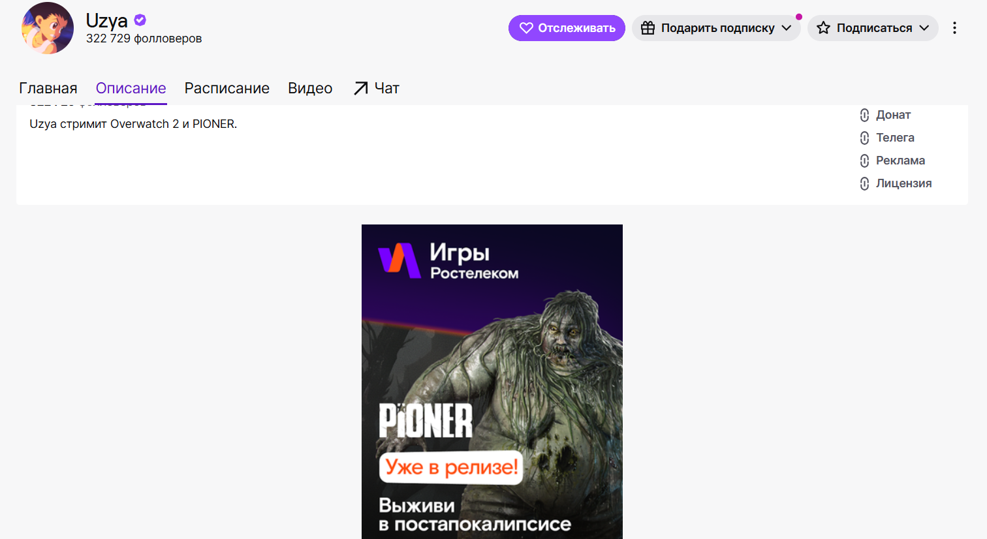Click the verified badge next to Uzya
The width and height of the screenshot is (987, 539).
140,20
